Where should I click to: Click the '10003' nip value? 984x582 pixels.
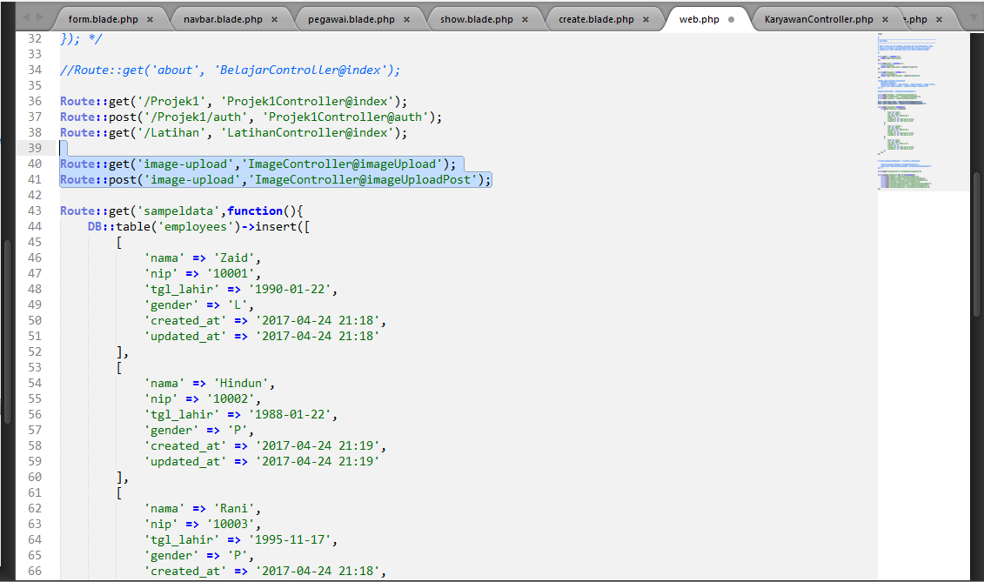pyautogui.click(x=231, y=525)
